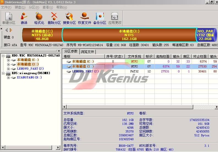
Task: Go to next disk with right arrow
Action: pos(11,30)
